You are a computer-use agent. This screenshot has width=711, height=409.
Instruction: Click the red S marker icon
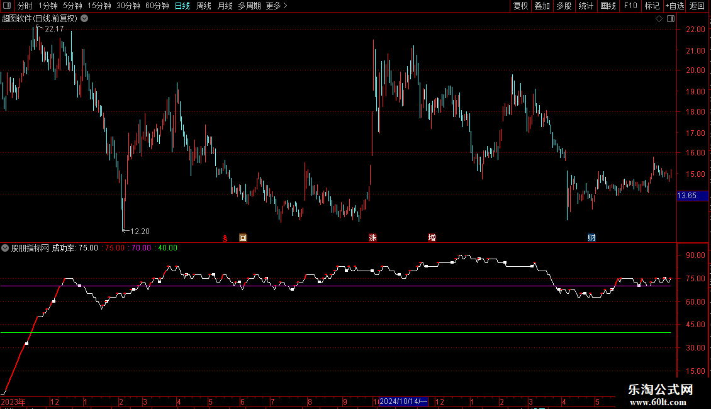[225, 238]
